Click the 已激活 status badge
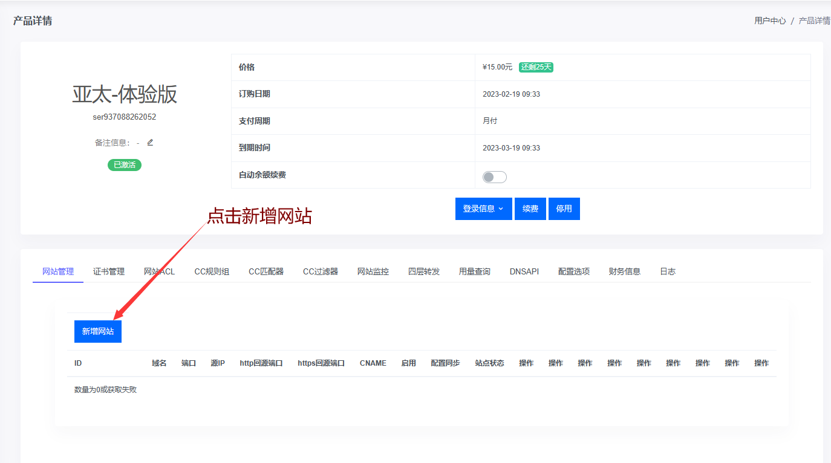The height and width of the screenshot is (463, 831). point(125,164)
